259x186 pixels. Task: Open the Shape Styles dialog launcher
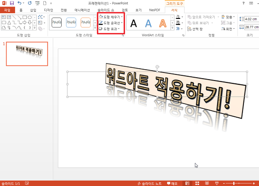123,35
